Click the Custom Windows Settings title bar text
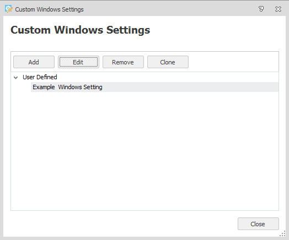 (49, 9)
